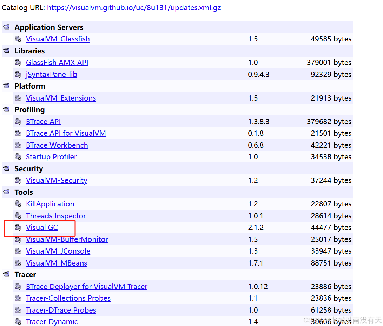The image size is (383, 326).
Task: Click the folder icon beside Libraries
Action: tap(7, 51)
